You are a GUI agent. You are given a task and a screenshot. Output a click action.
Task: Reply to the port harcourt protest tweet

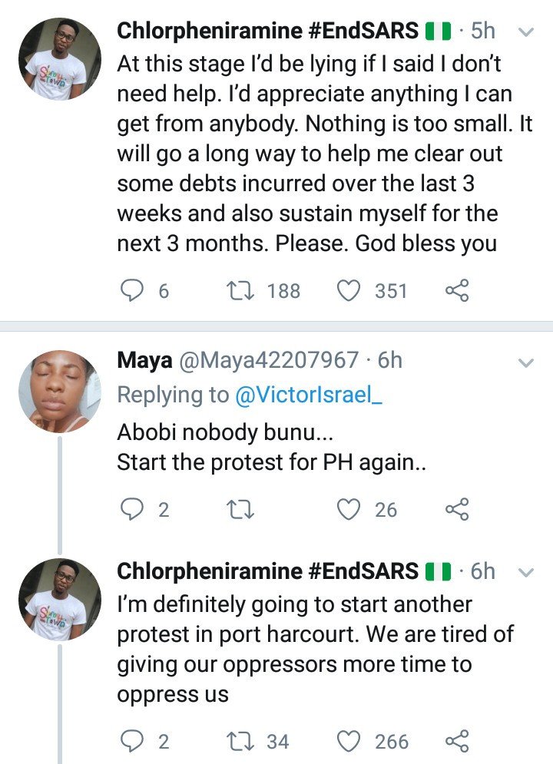131,742
